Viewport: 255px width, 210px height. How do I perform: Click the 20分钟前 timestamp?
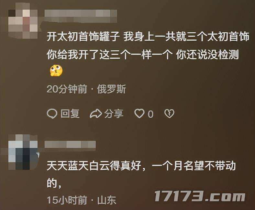tap(67, 89)
